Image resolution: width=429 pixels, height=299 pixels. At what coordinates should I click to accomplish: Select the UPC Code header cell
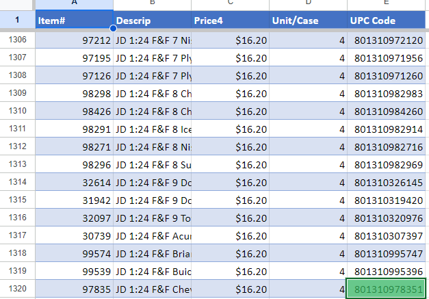click(386, 20)
